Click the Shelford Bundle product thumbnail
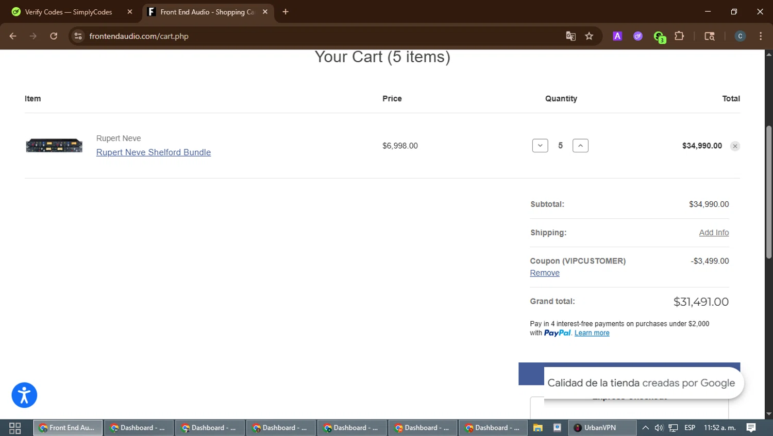The height and width of the screenshot is (436, 773). [54, 146]
